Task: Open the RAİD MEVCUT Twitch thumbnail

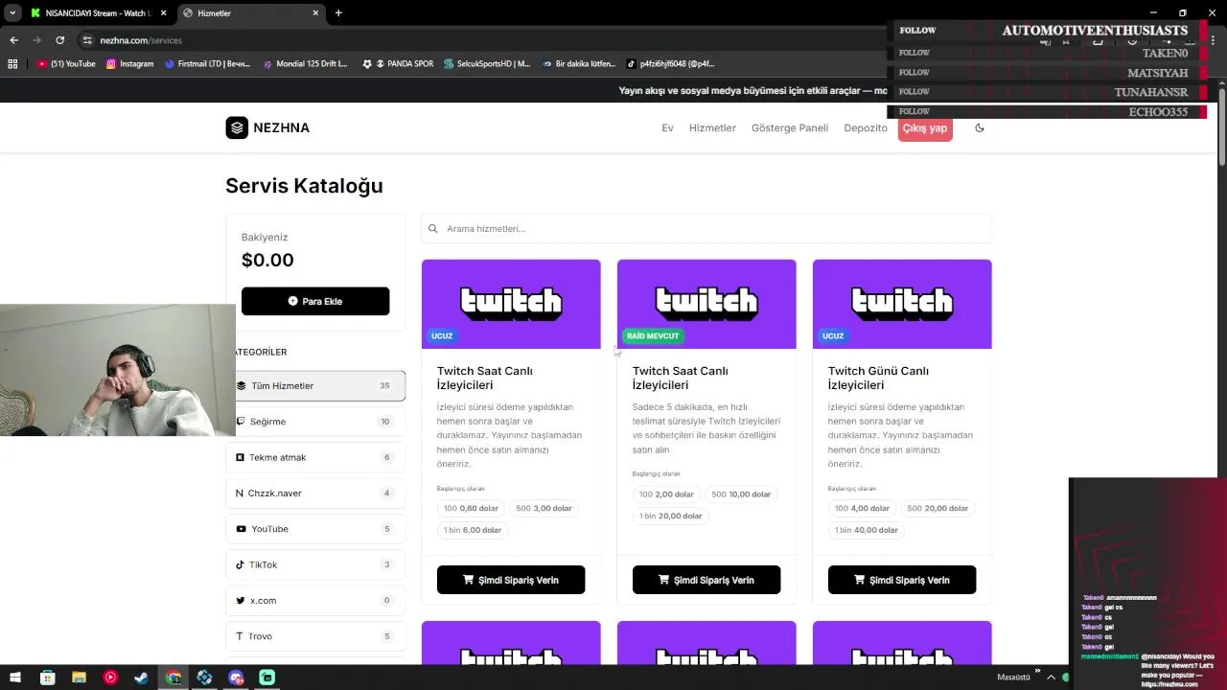Action: [x=706, y=304]
